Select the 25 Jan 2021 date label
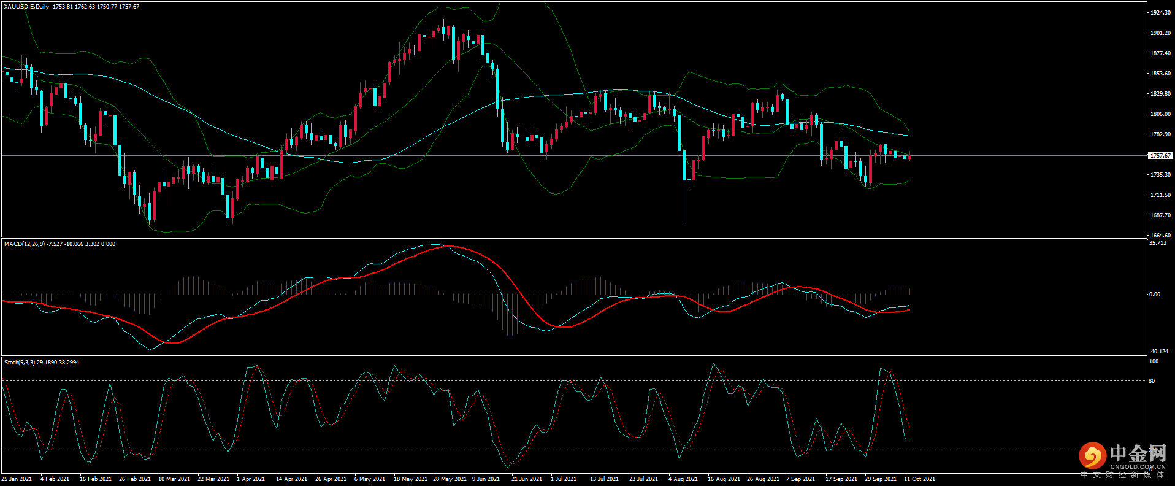This screenshot has width=1175, height=486. click(x=17, y=479)
